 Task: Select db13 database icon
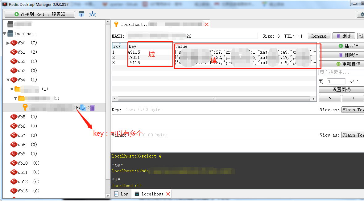[x=14, y=191]
